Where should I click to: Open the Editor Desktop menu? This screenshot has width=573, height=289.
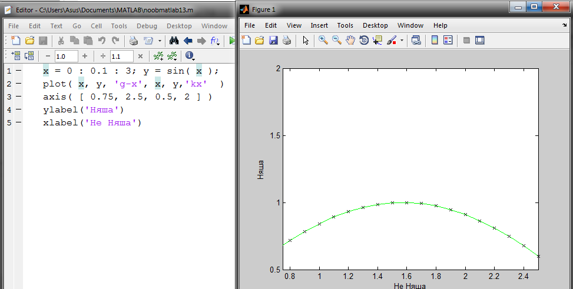click(179, 26)
